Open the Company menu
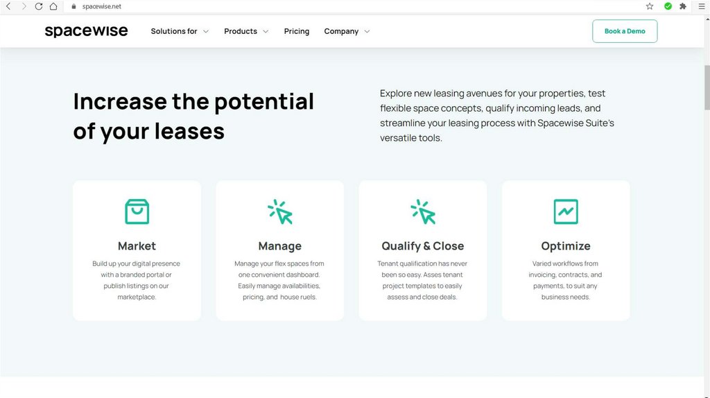Viewport: 710px width, 398px height. point(341,31)
